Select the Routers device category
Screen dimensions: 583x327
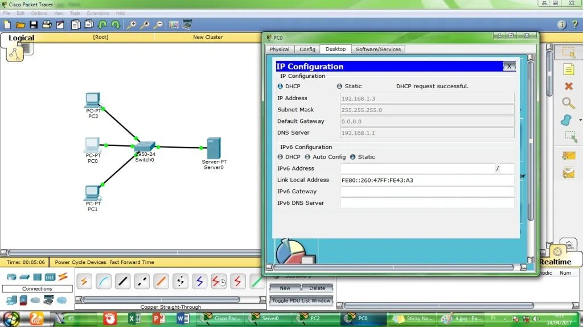click(11, 277)
